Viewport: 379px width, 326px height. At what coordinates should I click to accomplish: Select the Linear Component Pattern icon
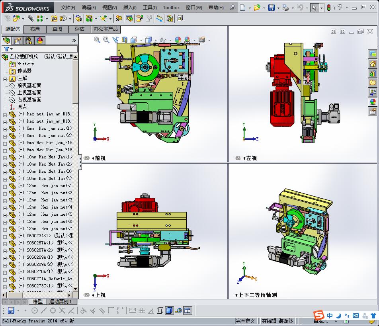point(40,18)
